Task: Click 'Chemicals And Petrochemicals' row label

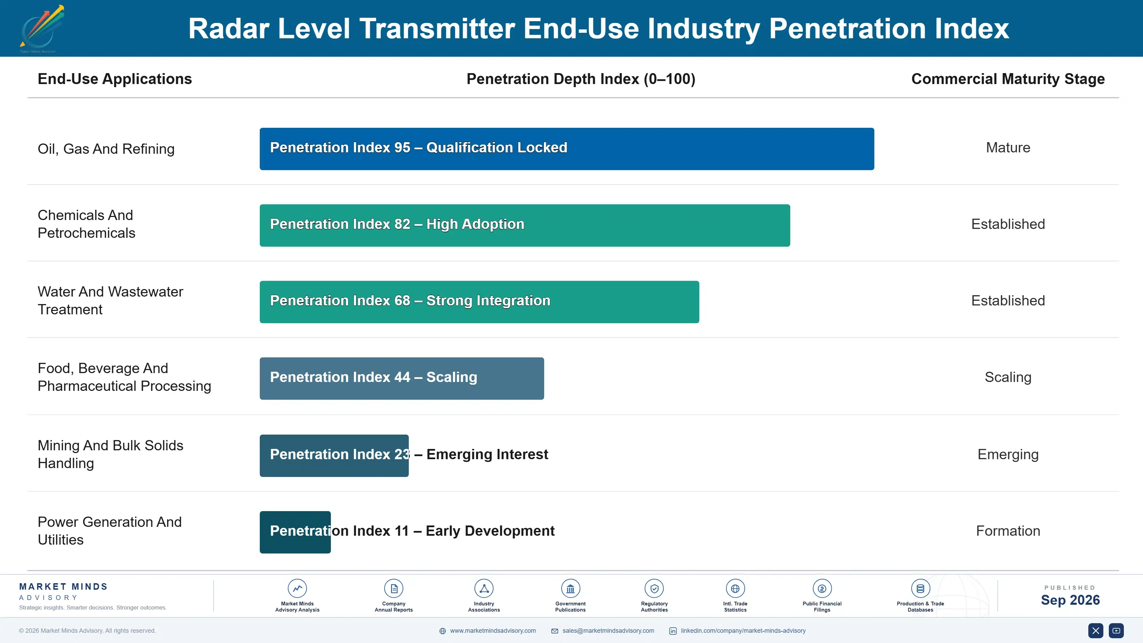Action: point(86,224)
